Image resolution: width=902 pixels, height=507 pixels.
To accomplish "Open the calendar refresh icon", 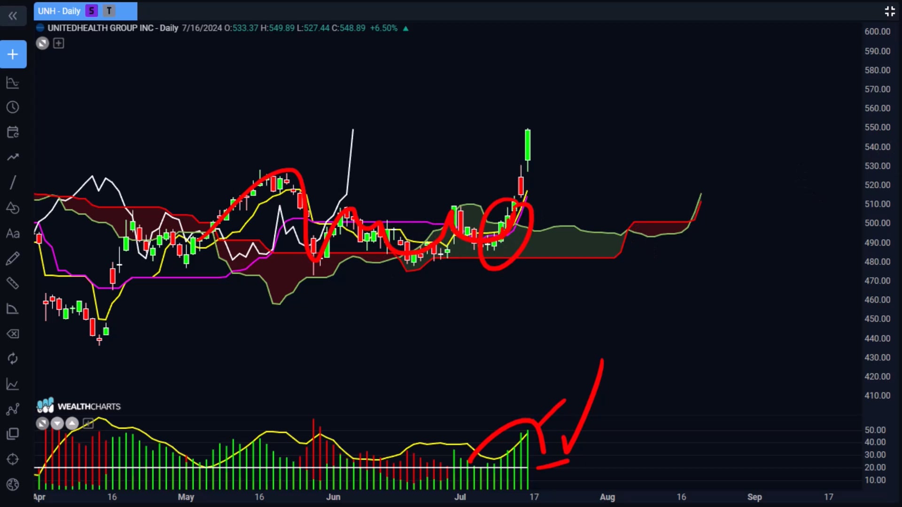I will [13, 132].
